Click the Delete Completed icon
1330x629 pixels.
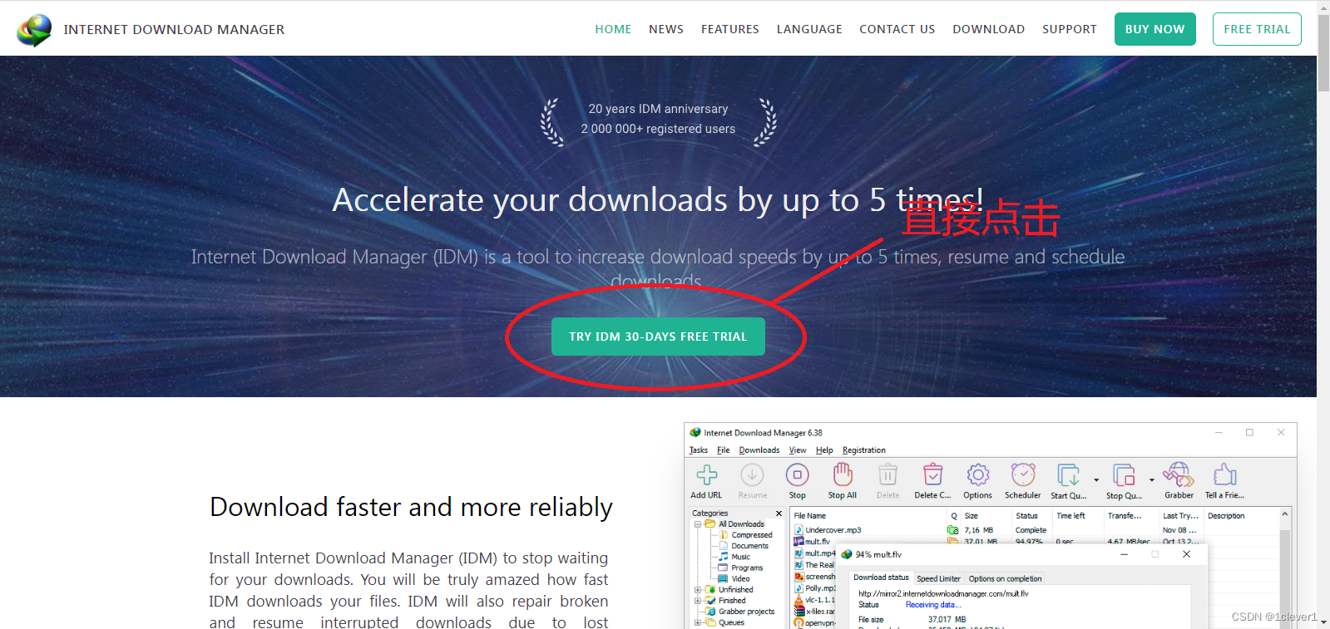(x=932, y=474)
